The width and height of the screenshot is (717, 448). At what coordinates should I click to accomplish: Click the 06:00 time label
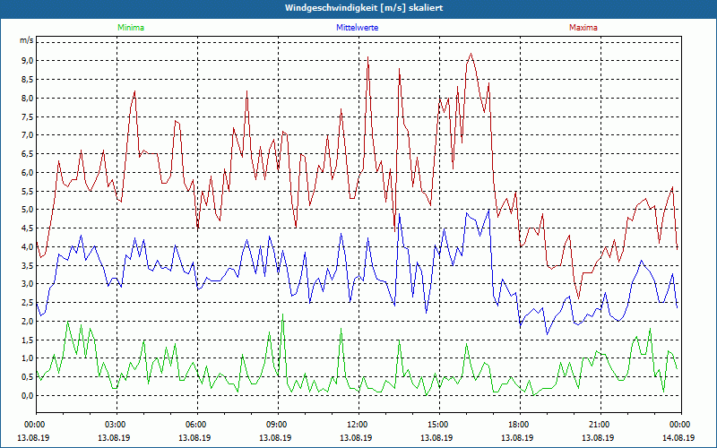194,425
